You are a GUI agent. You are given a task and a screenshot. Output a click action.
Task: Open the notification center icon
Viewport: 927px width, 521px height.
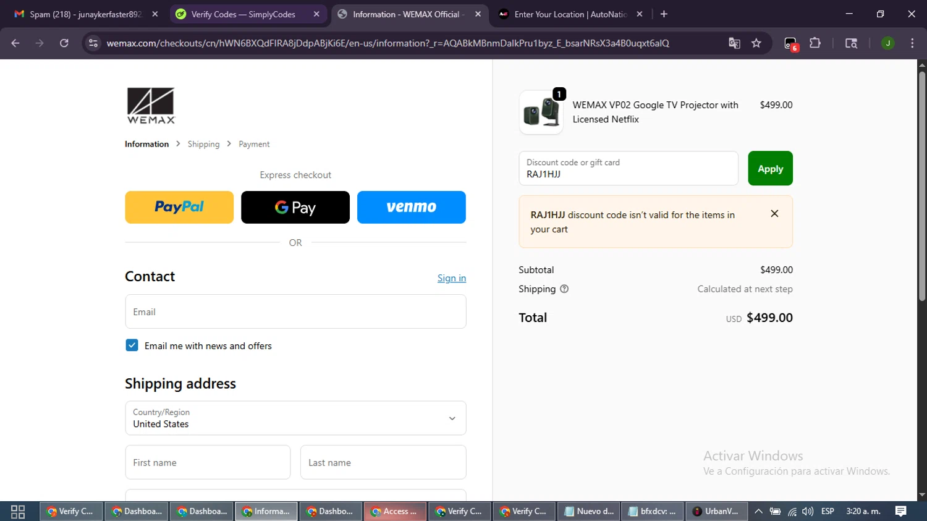(x=901, y=511)
